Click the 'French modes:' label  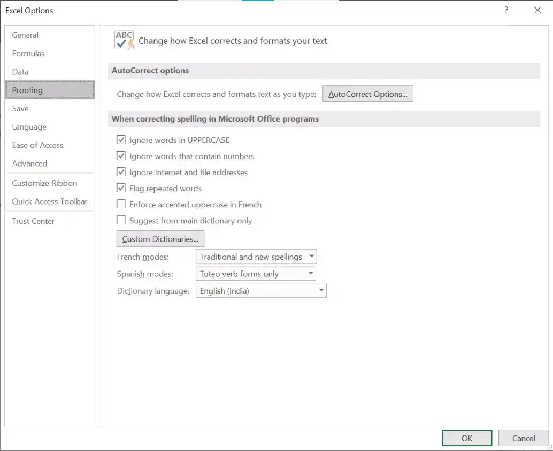click(143, 257)
